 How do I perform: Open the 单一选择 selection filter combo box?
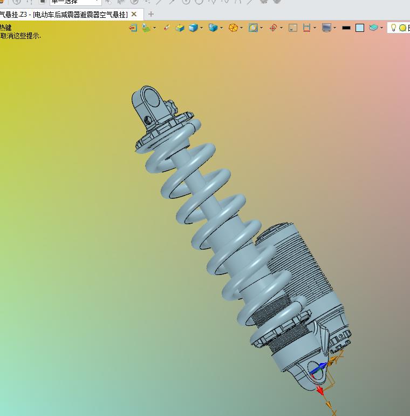76,2
